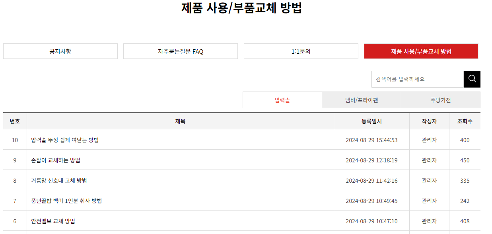The image size is (492, 234).
Task: Open the 안전밸브 교체 방법 article
Action: 52,221
